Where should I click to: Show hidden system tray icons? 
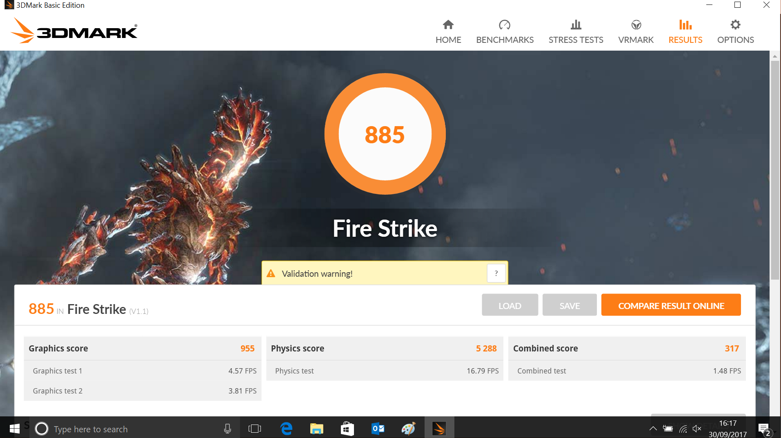(653, 429)
